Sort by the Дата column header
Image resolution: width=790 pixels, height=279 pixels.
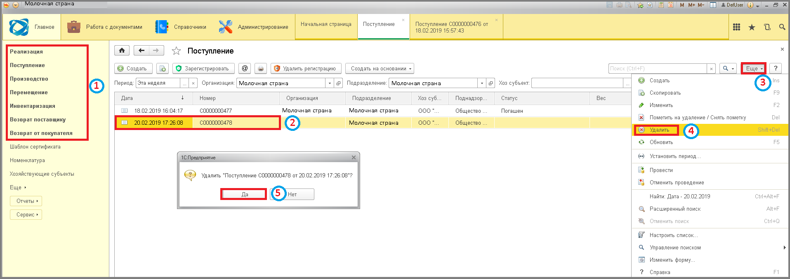(x=153, y=98)
